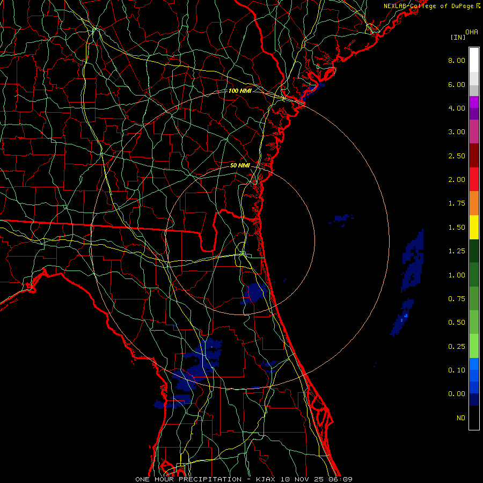Pick the orange swatch beside 1.75
Image resolution: width=483 pixels, height=483 pixels.
coord(474,203)
